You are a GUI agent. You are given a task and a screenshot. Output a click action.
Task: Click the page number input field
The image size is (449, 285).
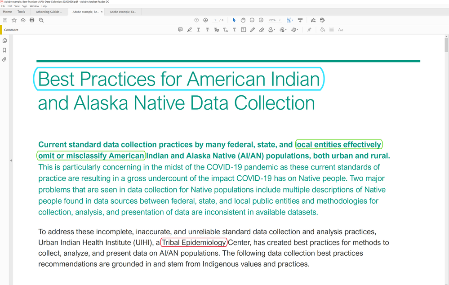point(215,20)
